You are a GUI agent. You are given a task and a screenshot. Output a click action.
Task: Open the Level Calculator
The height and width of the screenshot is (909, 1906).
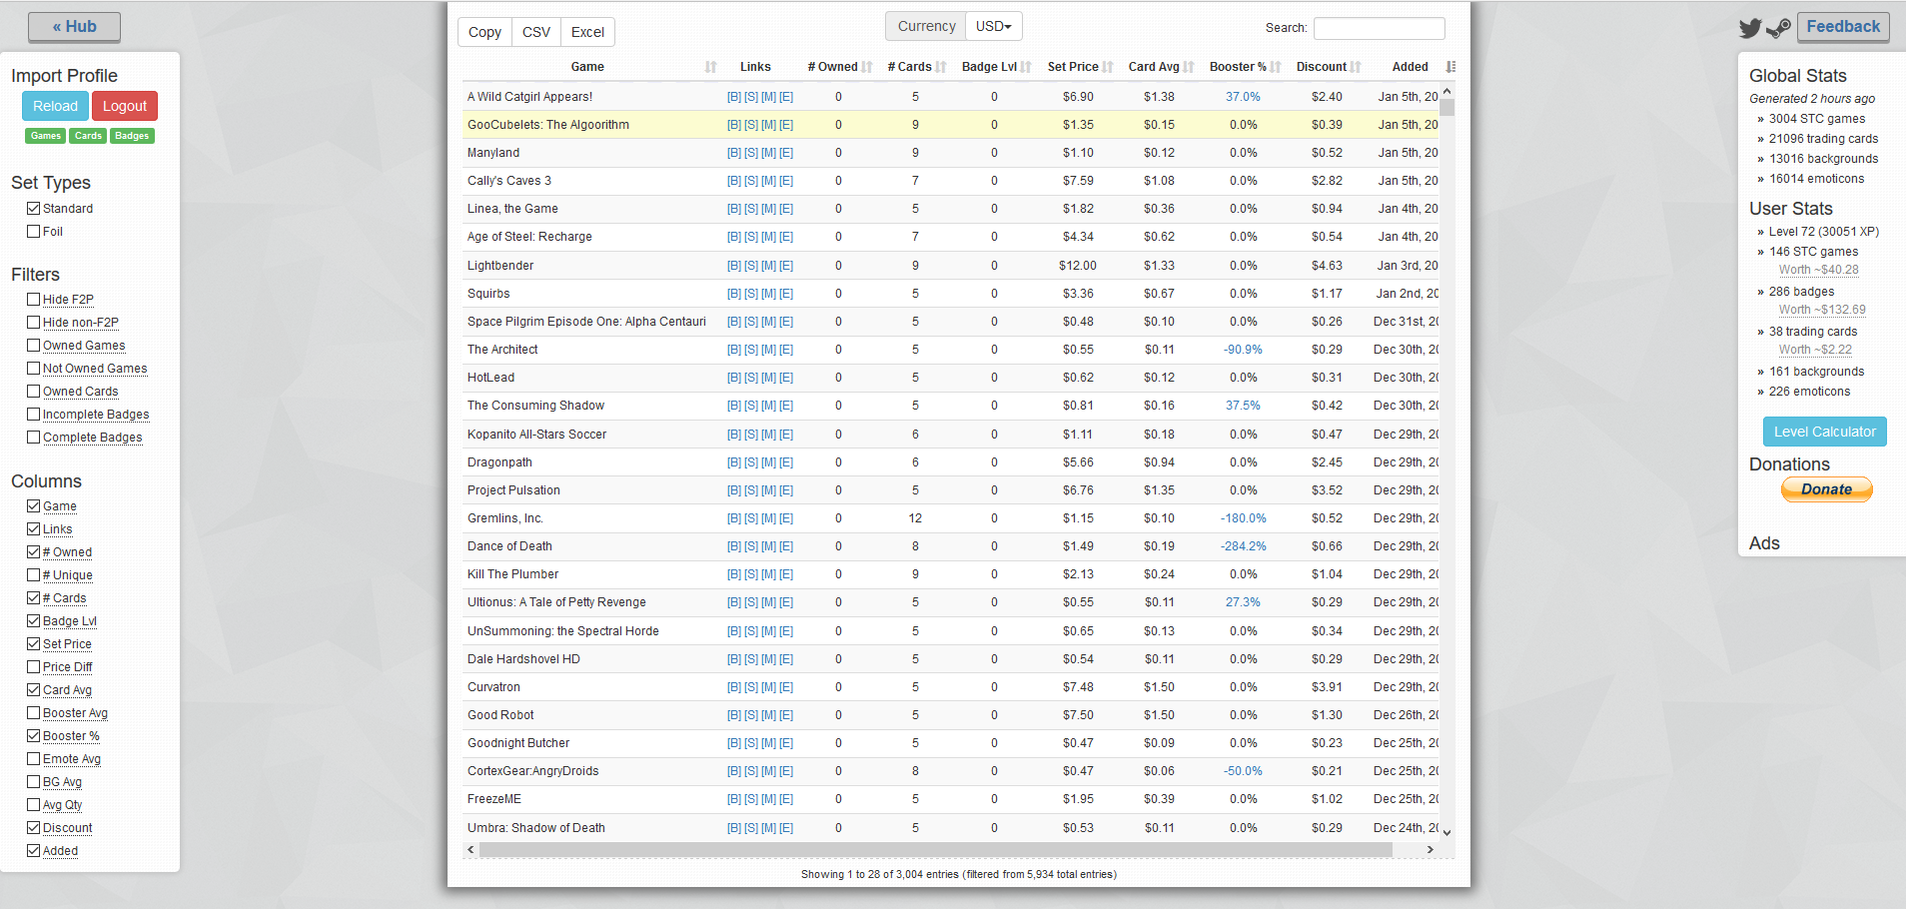1824,432
